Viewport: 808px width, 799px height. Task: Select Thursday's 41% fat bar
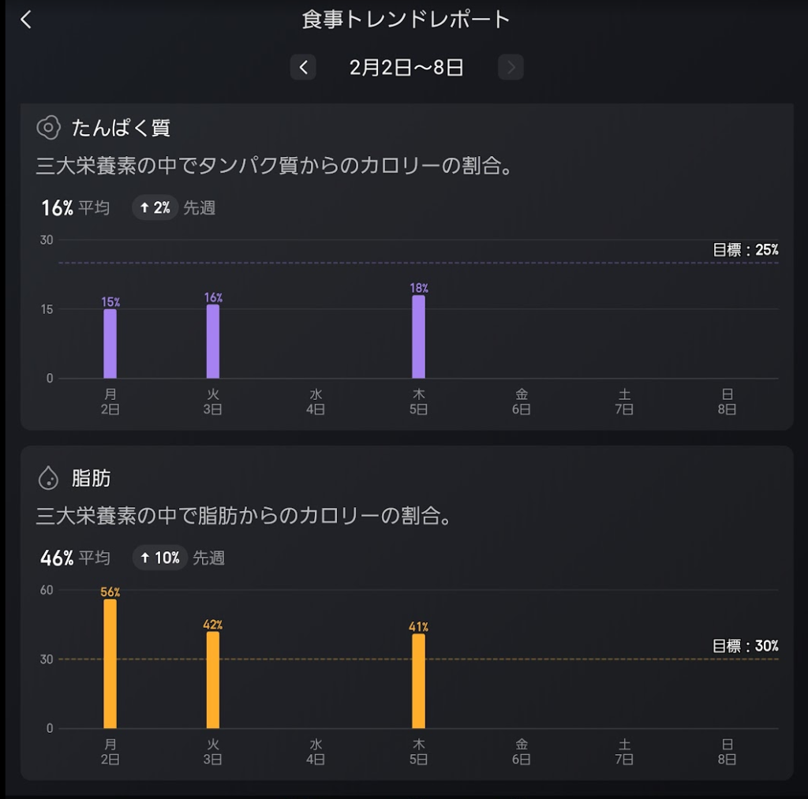tap(418, 681)
